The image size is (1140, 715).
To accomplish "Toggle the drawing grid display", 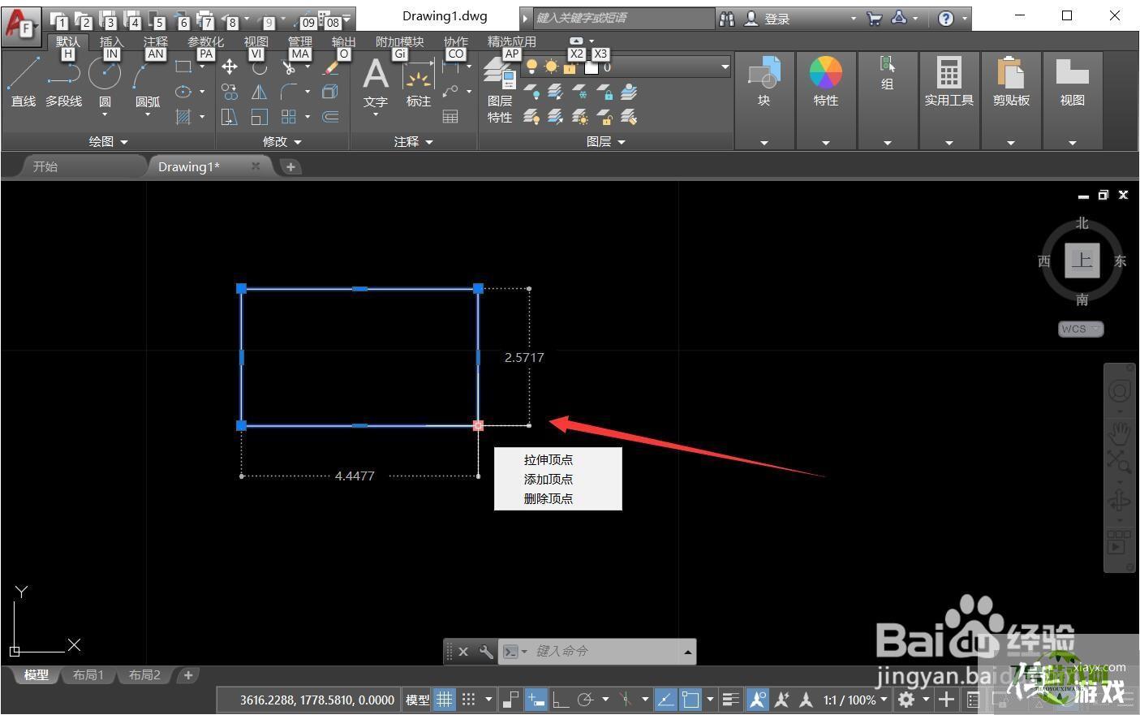I will click(444, 700).
